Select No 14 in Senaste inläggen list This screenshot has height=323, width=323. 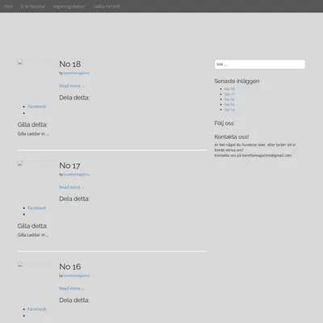pos(229,110)
